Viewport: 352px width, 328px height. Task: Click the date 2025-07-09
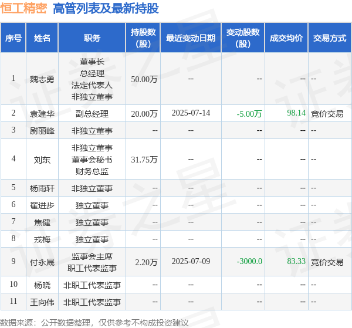[x=191, y=261]
